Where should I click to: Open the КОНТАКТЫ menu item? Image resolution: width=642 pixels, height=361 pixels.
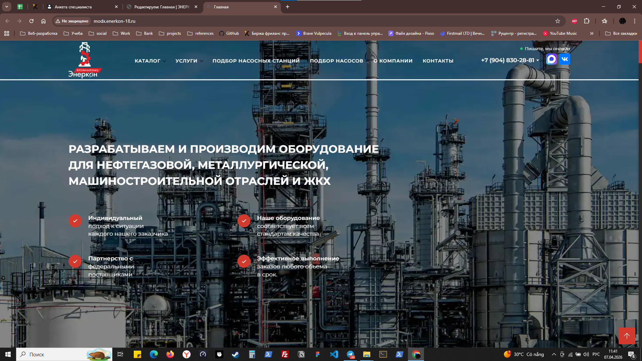point(438,61)
